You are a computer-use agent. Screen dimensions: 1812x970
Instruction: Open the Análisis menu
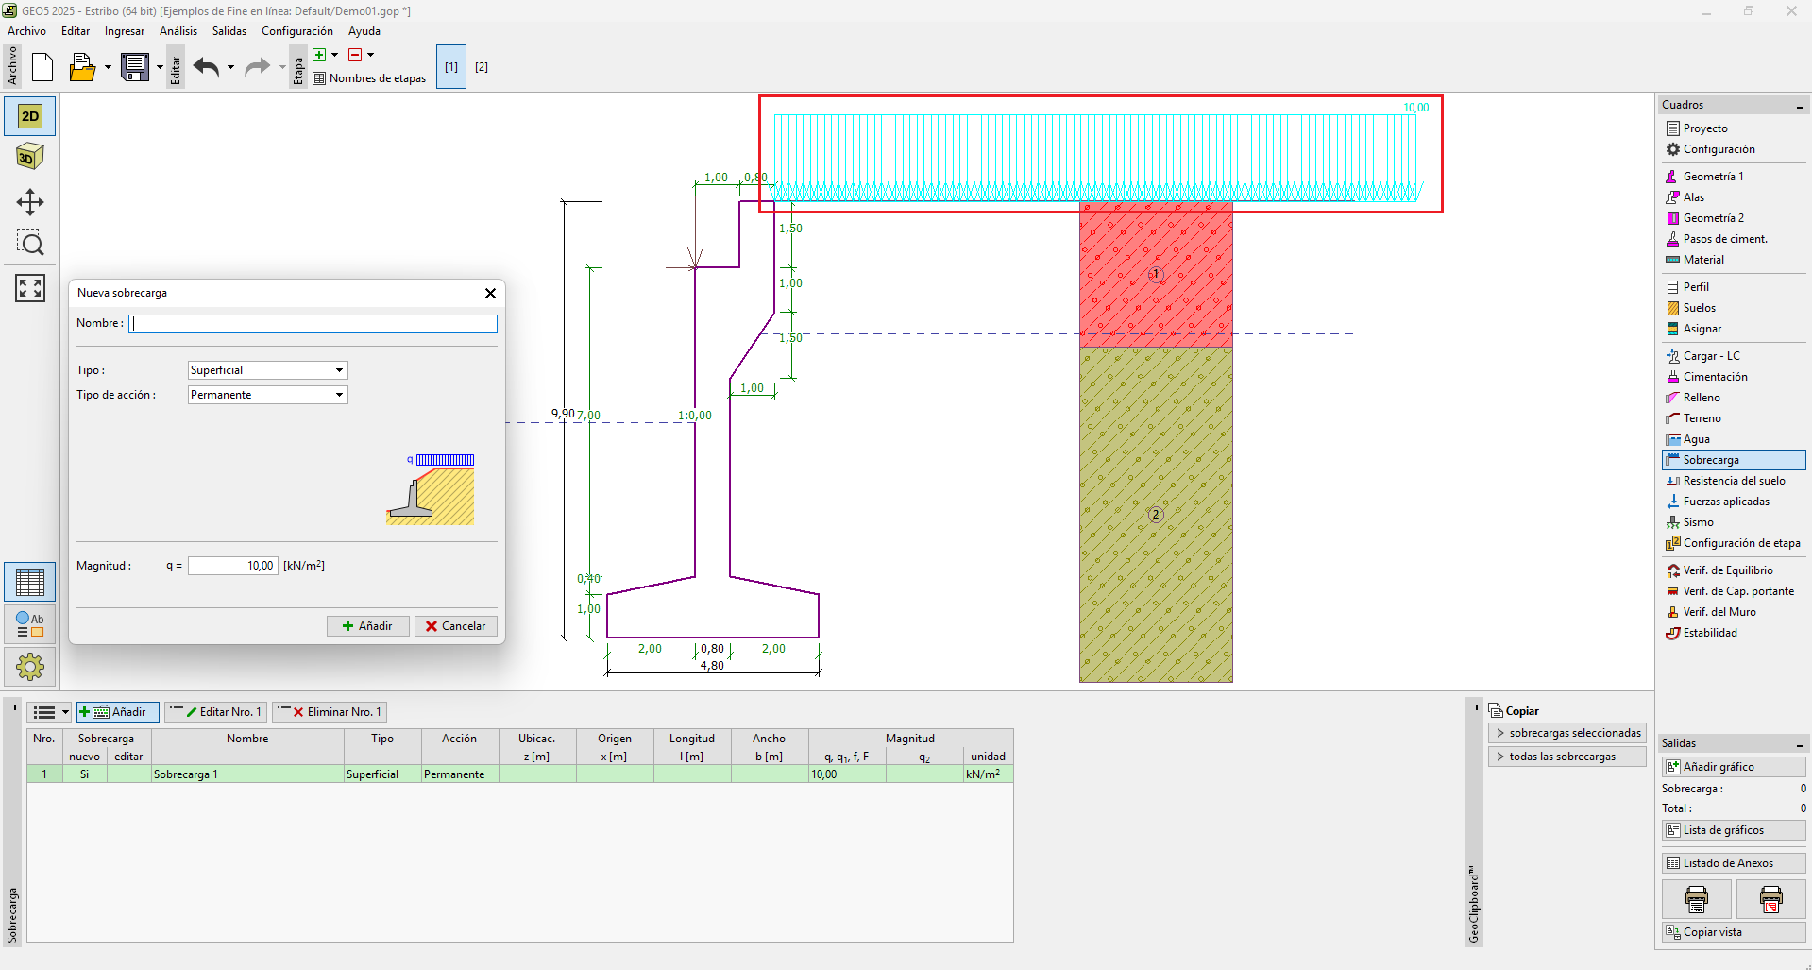tap(178, 31)
